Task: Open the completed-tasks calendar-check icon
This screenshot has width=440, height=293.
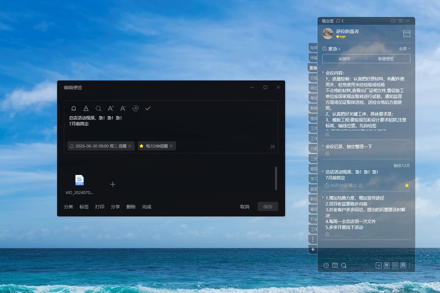Action: (335, 265)
